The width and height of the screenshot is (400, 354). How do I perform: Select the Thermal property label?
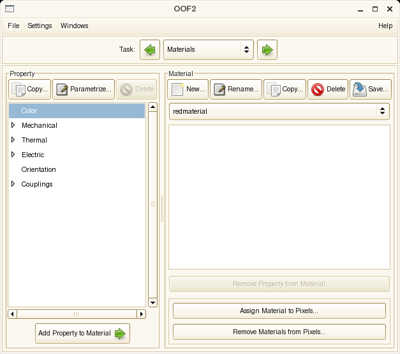click(x=34, y=140)
